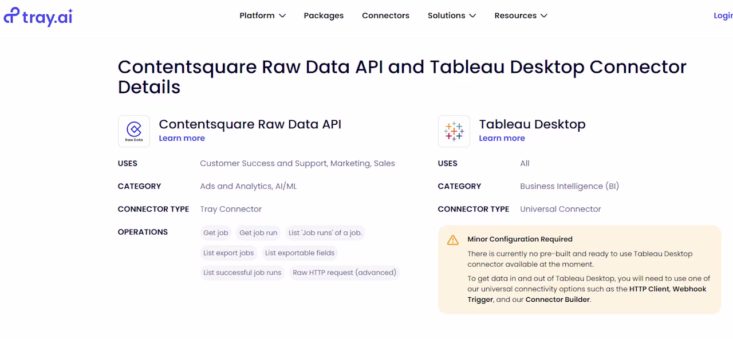Click 'Business Intelligence (BI)' category text
This screenshot has height=339, width=733.
click(x=569, y=187)
